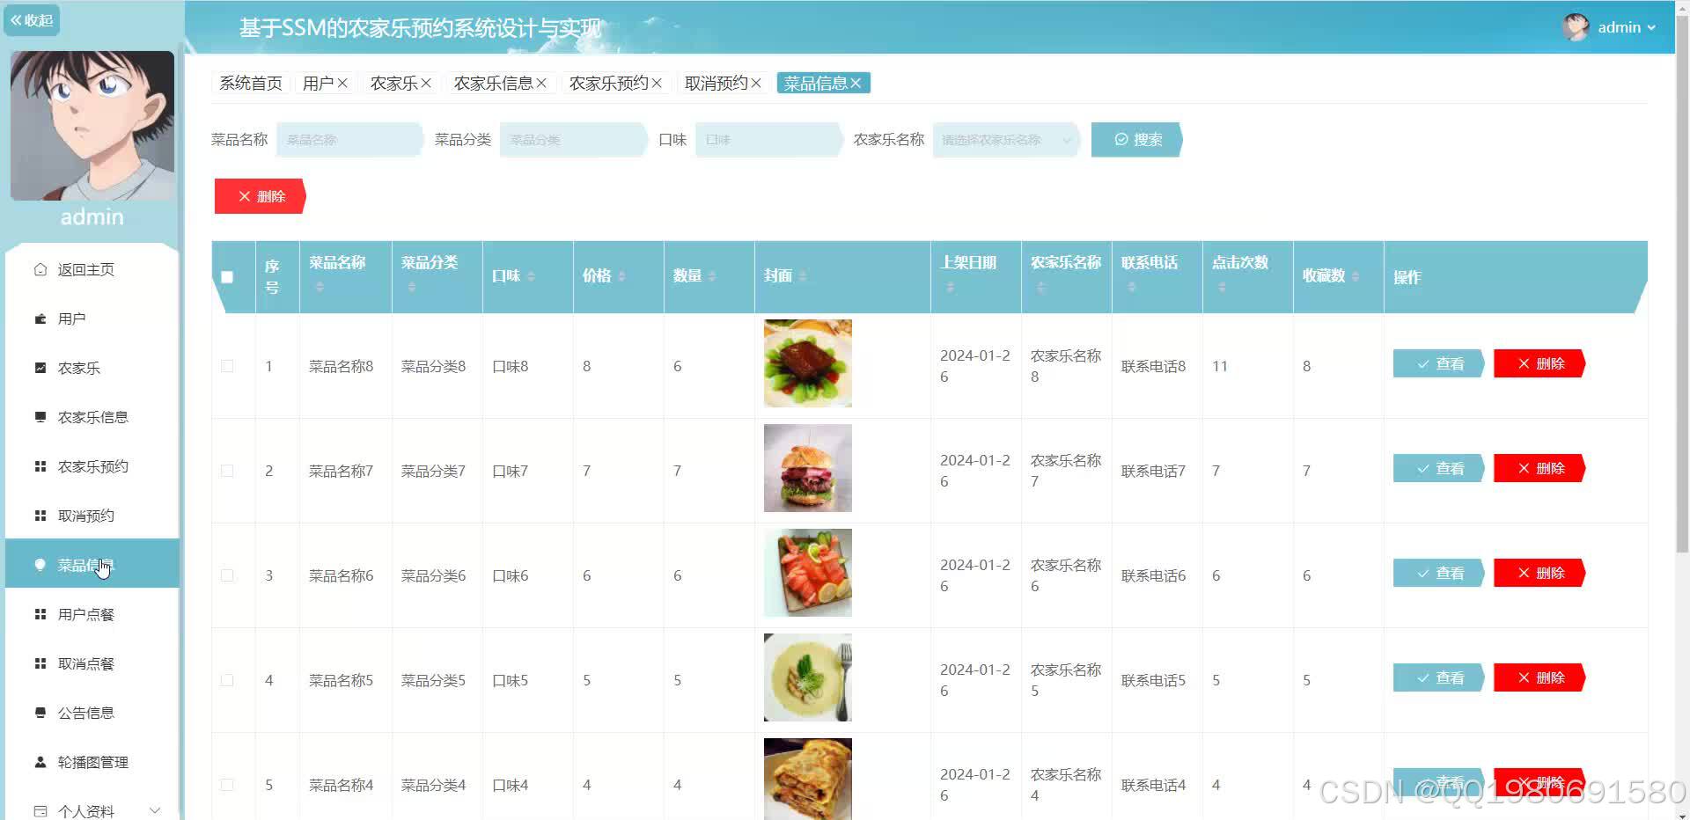Image resolution: width=1690 pixels, height=820 pixels.
Task: Check the checkbox for row 菜品名称7
Action: (227, 471)
